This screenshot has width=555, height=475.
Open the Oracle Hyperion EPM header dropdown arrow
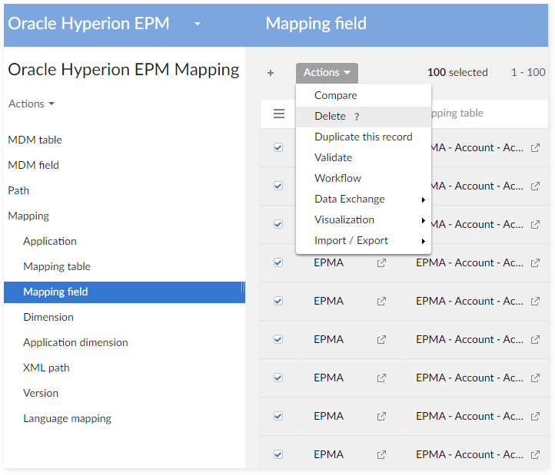click(x=198, y=24)
